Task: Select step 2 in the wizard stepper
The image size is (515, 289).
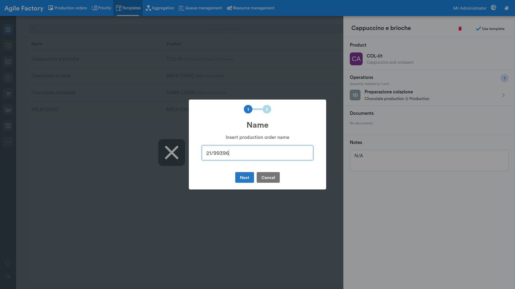Action: 267,109
